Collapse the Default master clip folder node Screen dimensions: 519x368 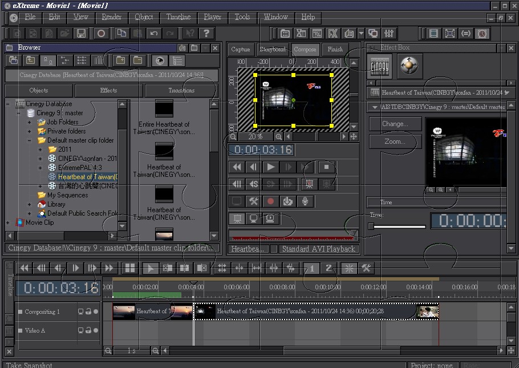tap(30, 140)
